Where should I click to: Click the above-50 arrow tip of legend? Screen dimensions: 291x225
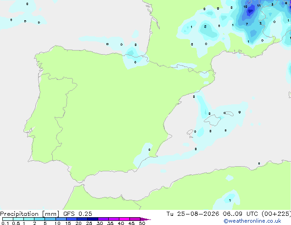pos(145,219)
